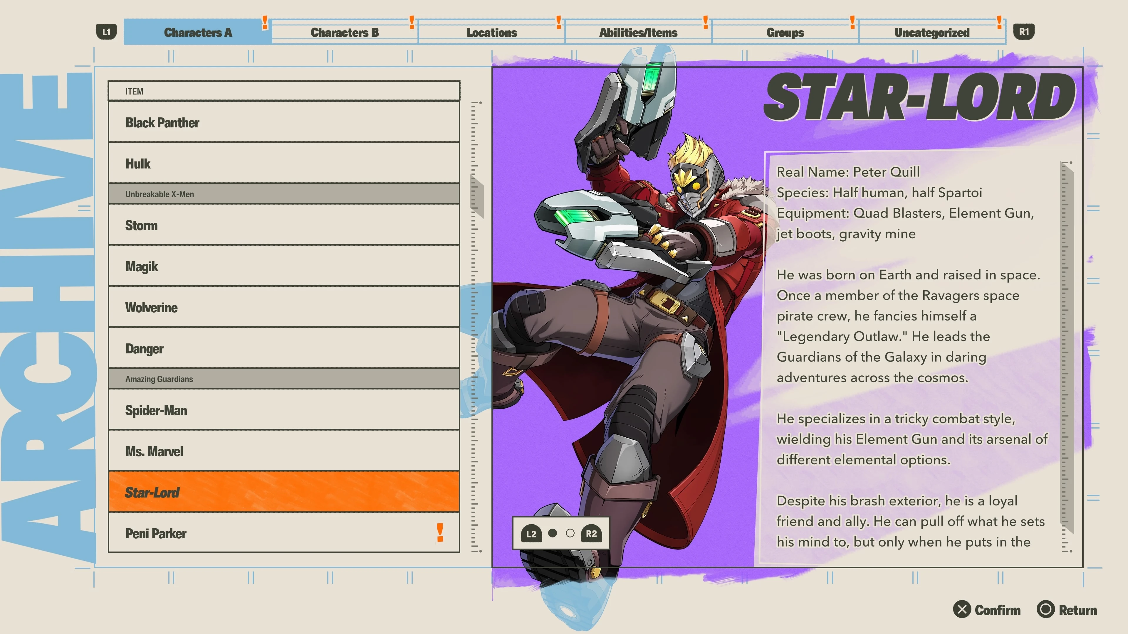
Task: Click the L2 page button icon
Action: point(531,533)
